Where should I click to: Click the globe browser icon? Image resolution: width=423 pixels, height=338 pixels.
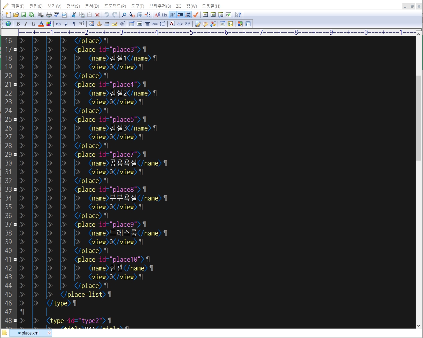coord(8,24)
